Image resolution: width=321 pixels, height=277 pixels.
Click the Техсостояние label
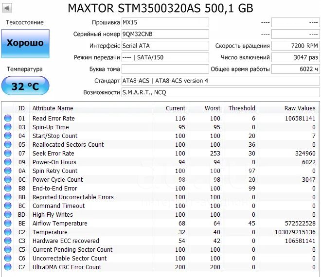point(25,22)
